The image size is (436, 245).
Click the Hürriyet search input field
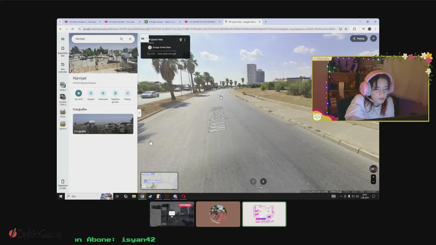(x=95, y=39)
